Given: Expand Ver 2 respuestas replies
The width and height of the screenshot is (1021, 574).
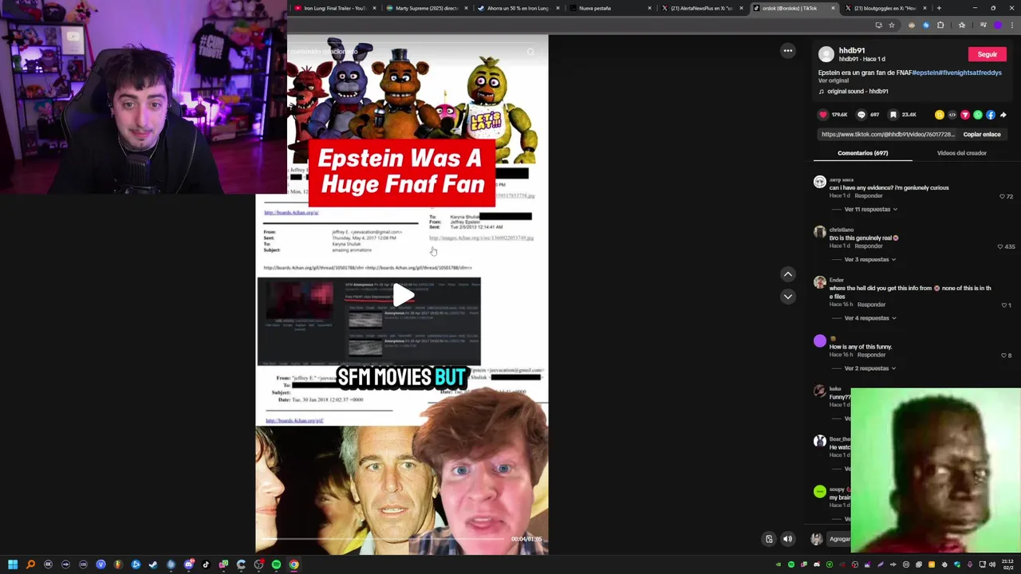Looking at the screenshot, I should click(869, 368).
